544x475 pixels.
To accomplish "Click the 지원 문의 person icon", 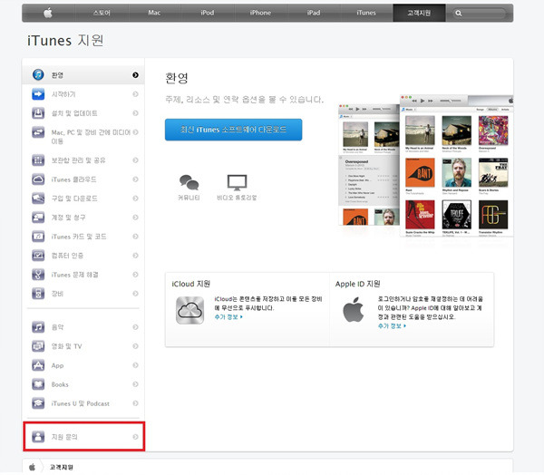I will pyautogui.click(x=38, y=437).
